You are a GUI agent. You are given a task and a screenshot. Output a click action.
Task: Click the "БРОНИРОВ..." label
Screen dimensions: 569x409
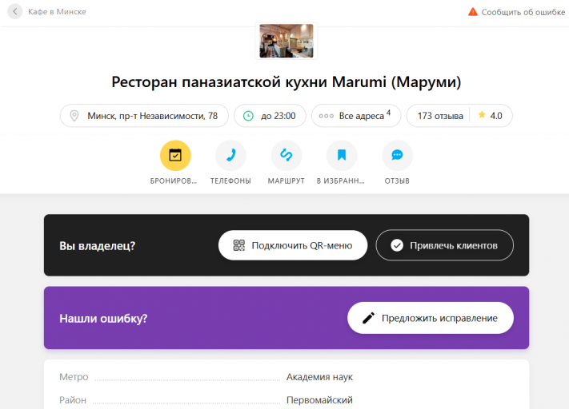(174, 181)
